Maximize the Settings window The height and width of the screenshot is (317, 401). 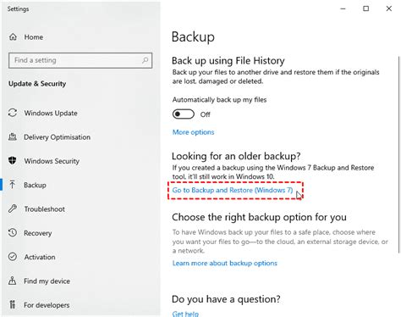click(x=365, y=8)
